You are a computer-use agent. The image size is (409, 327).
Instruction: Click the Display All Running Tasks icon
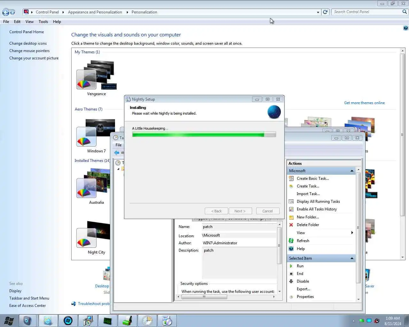pos(291,202)
